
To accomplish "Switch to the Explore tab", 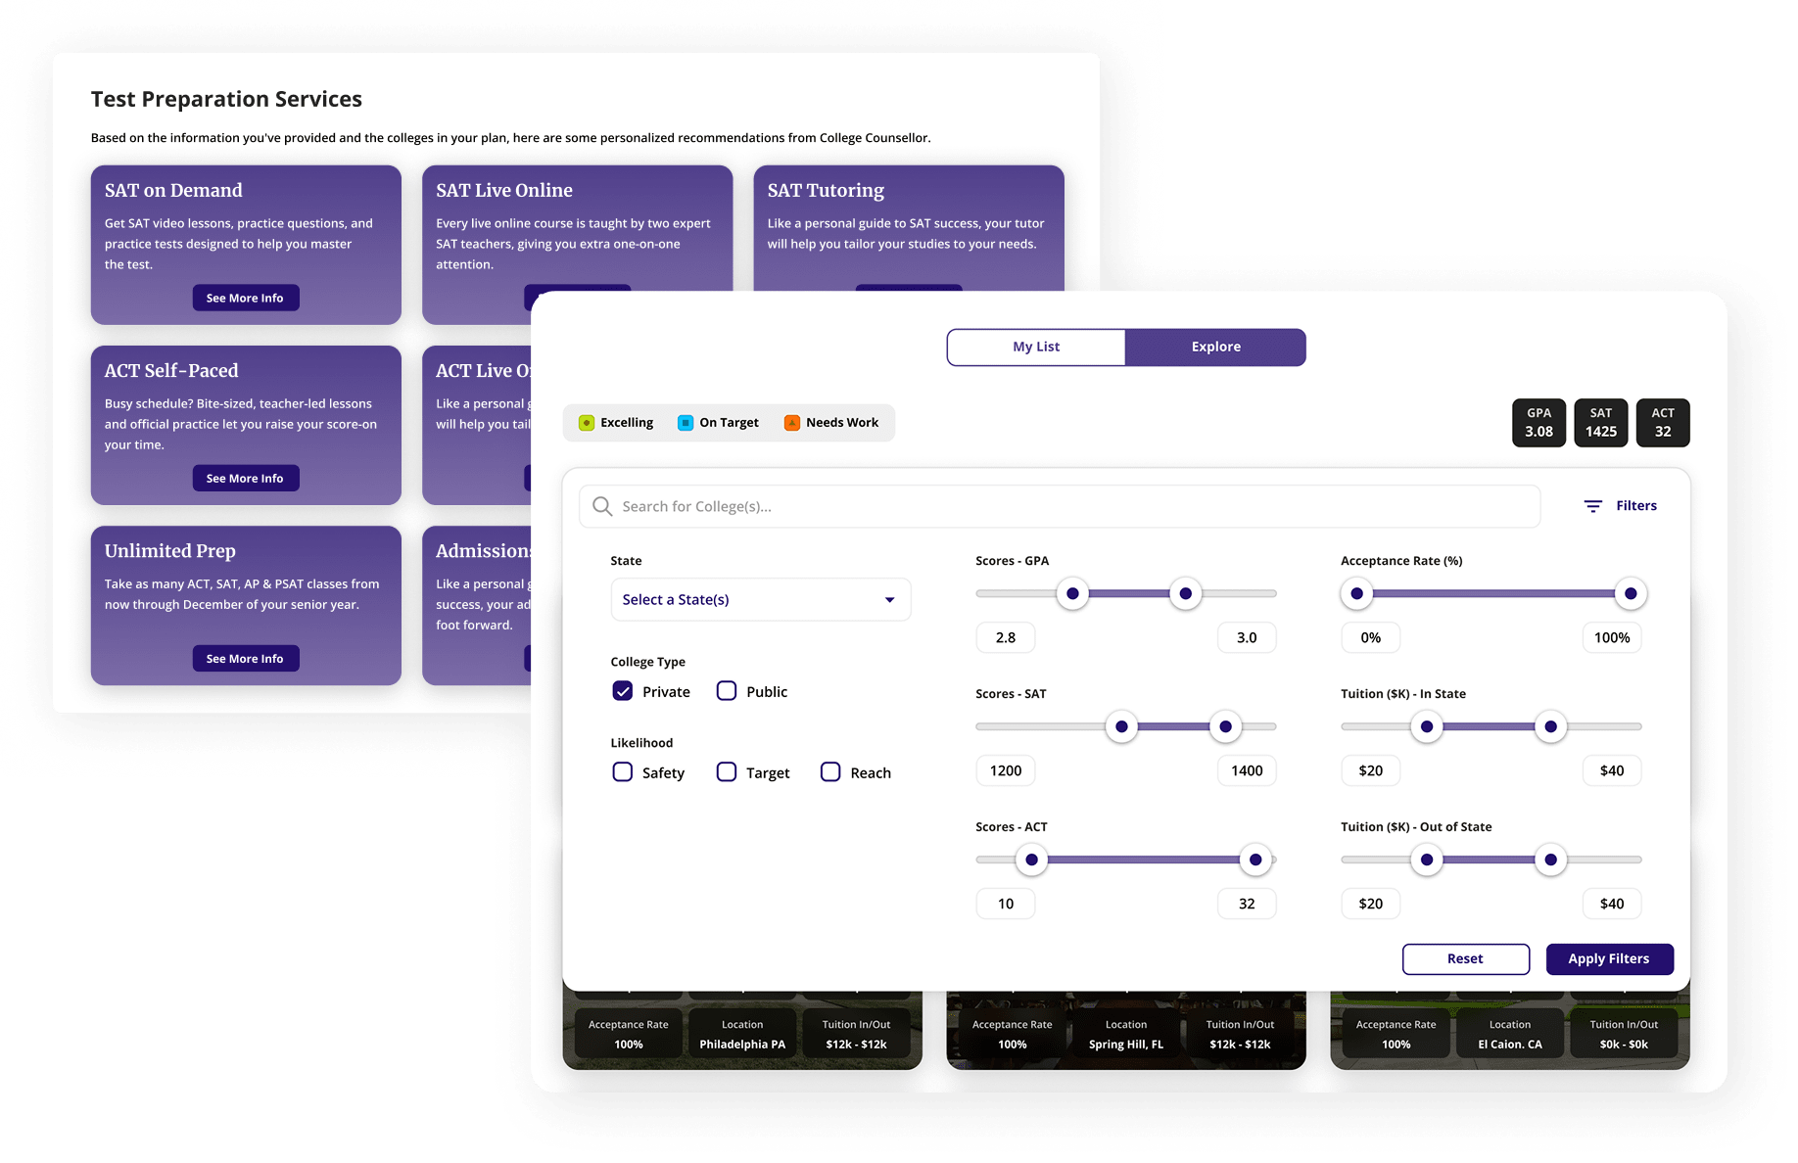I will point(1214,347).
